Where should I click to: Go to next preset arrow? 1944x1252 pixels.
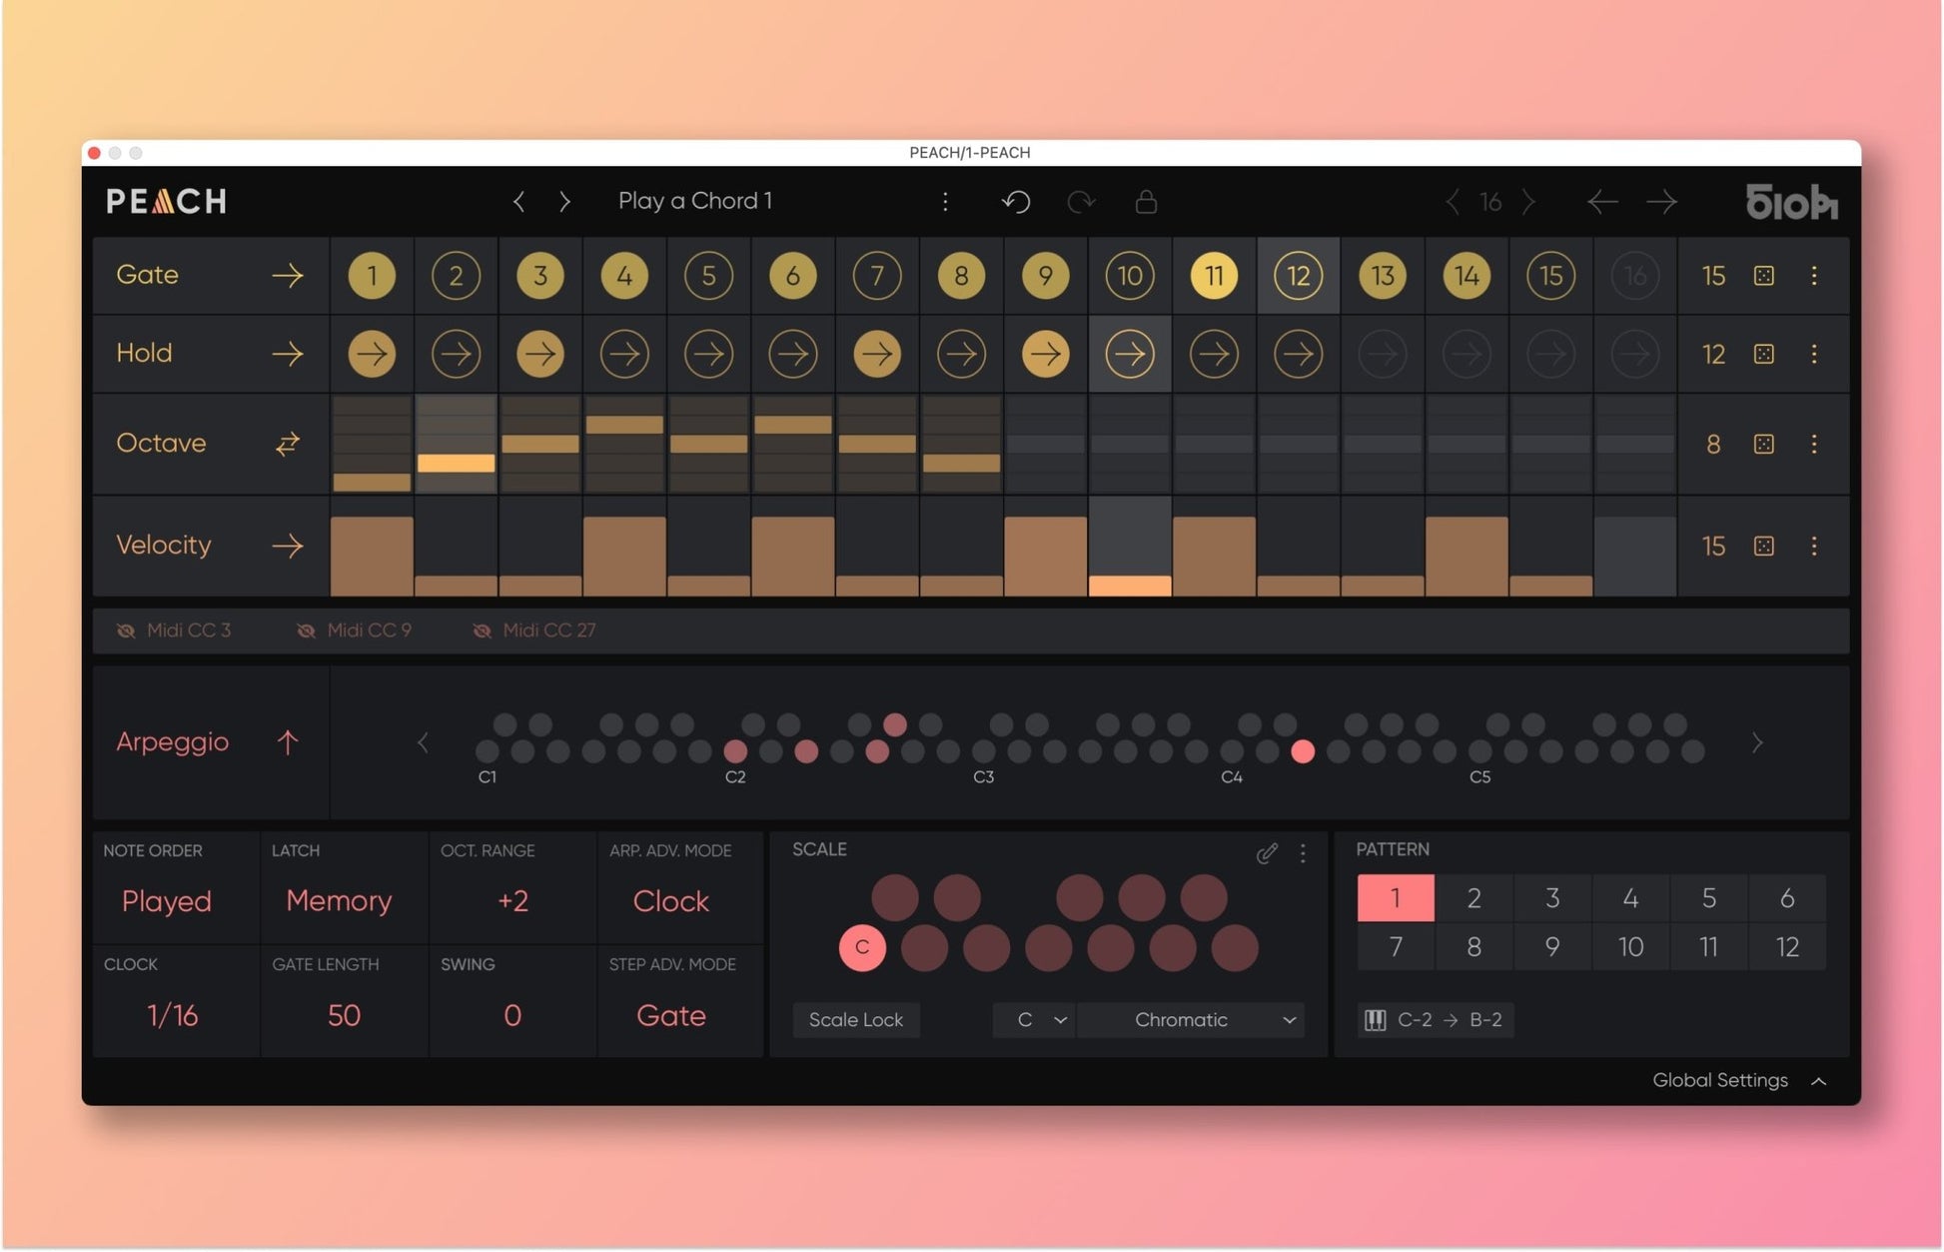point(564,202)
